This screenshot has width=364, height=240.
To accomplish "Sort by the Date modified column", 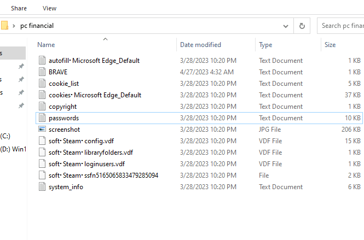I will [200, 45].
